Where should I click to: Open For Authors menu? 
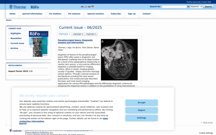[55, 14]
